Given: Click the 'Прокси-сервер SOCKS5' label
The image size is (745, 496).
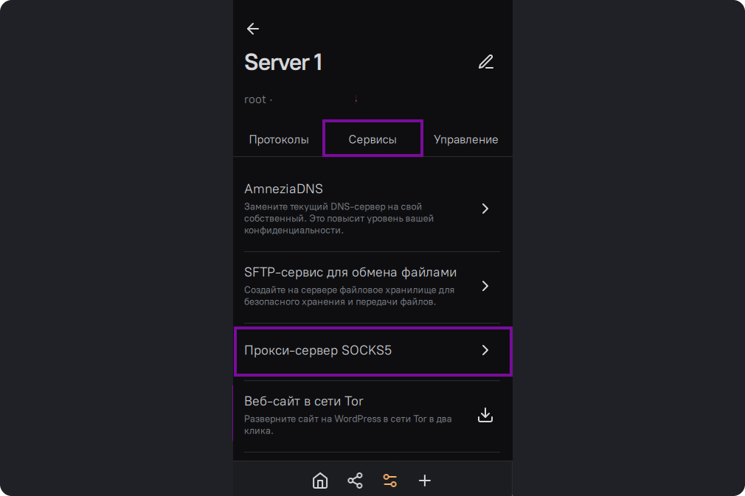Looking at the screenshot, I should tap(318, 351).
